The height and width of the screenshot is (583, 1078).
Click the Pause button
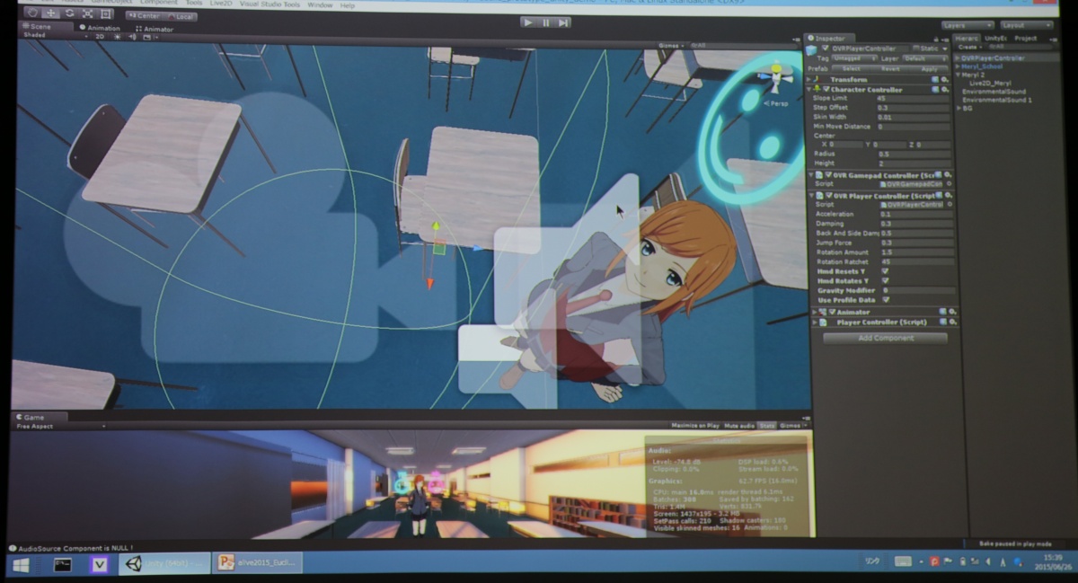545,22
